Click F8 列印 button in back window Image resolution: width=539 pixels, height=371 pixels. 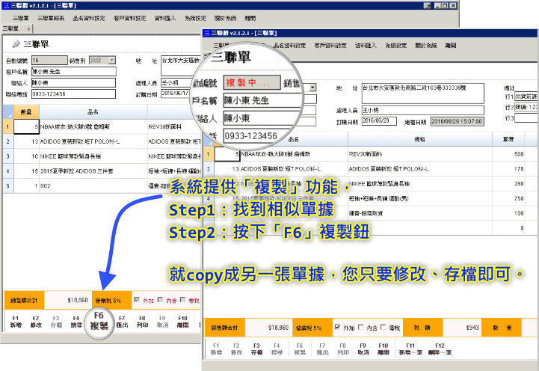pos(142,322)
